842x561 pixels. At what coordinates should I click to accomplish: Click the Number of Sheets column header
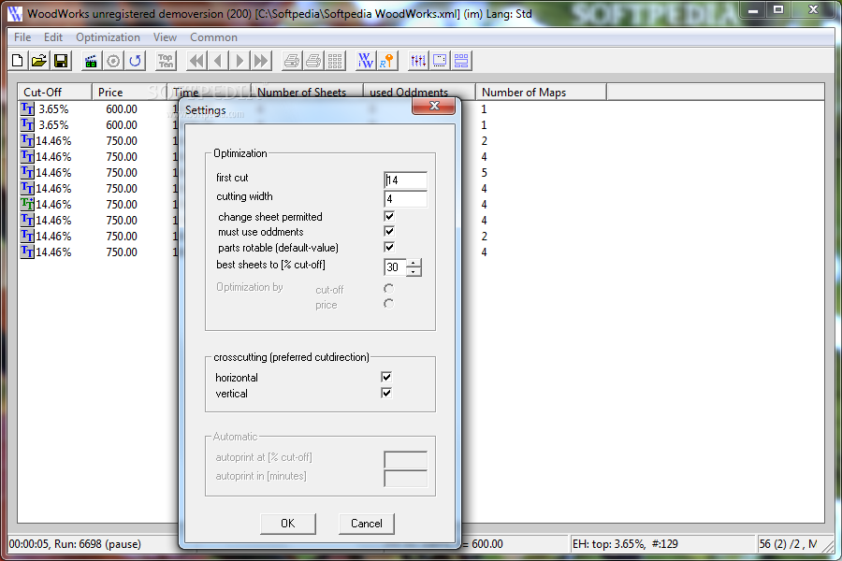pyautogui.click(x=308, y=92)
